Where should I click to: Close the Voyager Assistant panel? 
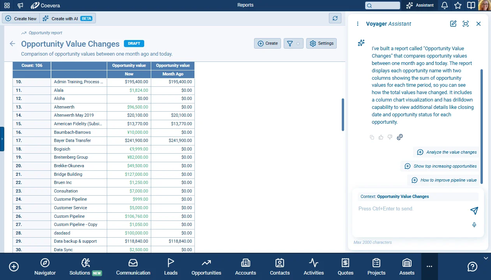click(x=479, y=24)
